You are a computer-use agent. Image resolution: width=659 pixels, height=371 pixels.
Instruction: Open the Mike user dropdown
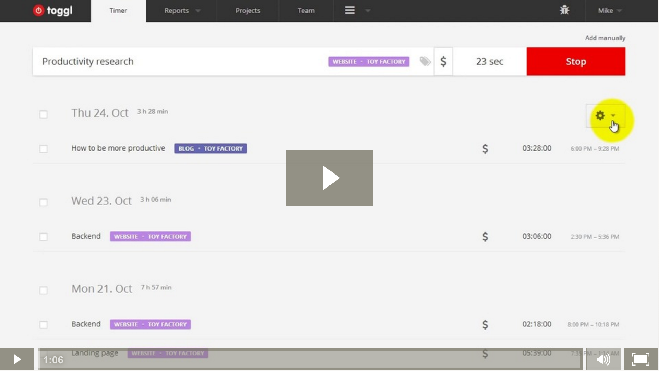pyautogui.click(x=610, y=11)
